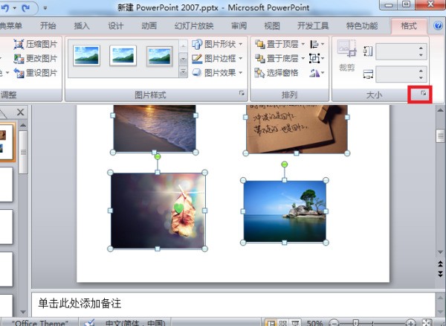Click the 压缩图片 compress pictures button

[x=36, y=45]
